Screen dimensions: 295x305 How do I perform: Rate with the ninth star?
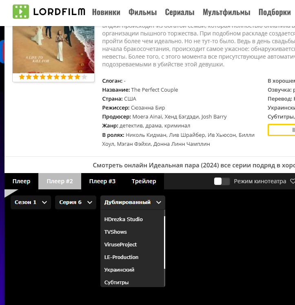[78, 77]
